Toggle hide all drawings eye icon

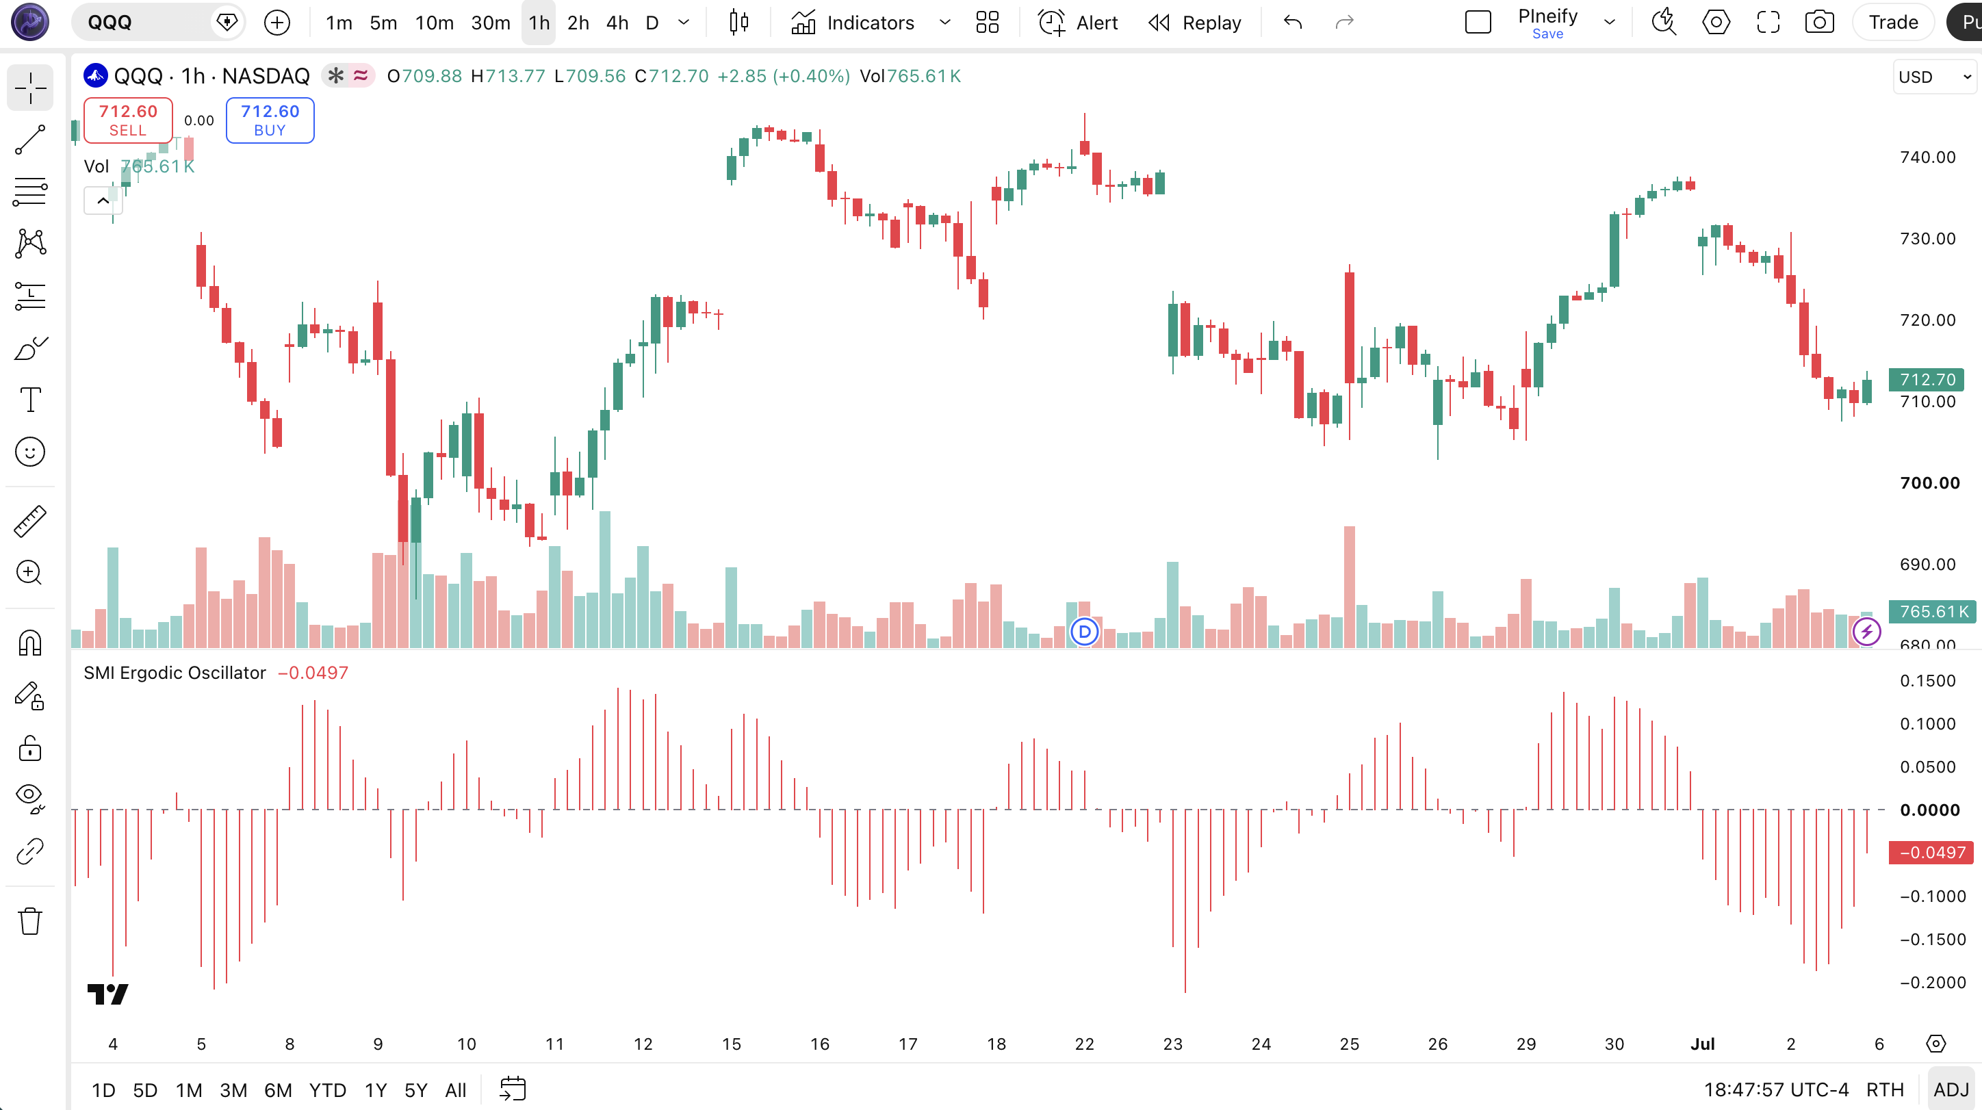pos(30,799)
